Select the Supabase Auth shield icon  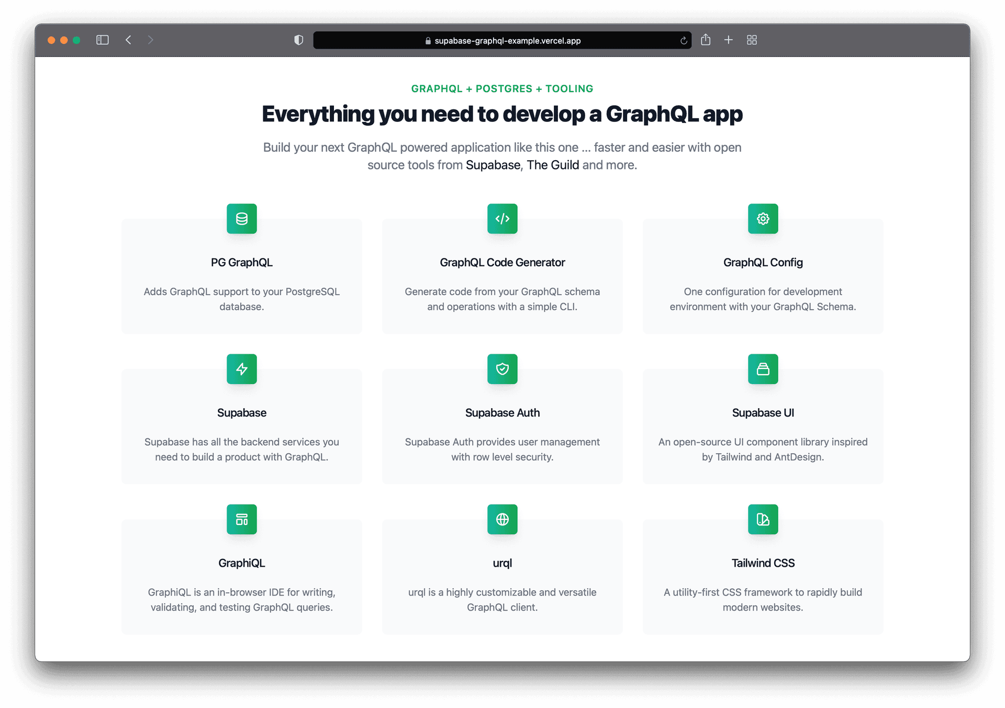click(502, 369)
